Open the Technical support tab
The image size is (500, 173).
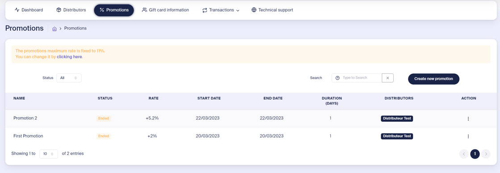pyautogui.click(x=272, y=10)
